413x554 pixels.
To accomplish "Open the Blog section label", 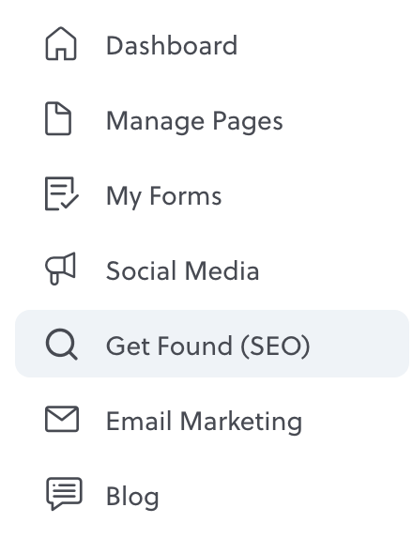I will coord(132,497).
